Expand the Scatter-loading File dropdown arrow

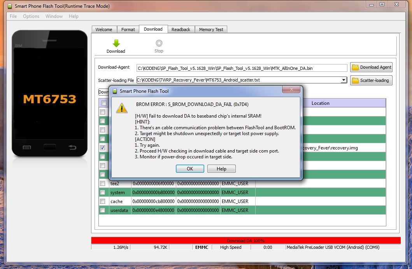343,80
